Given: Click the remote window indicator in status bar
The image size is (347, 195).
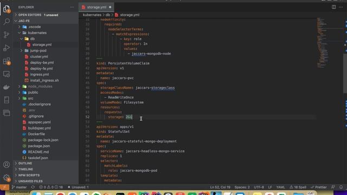Looking at the screenshot, I should click(4, 187).
